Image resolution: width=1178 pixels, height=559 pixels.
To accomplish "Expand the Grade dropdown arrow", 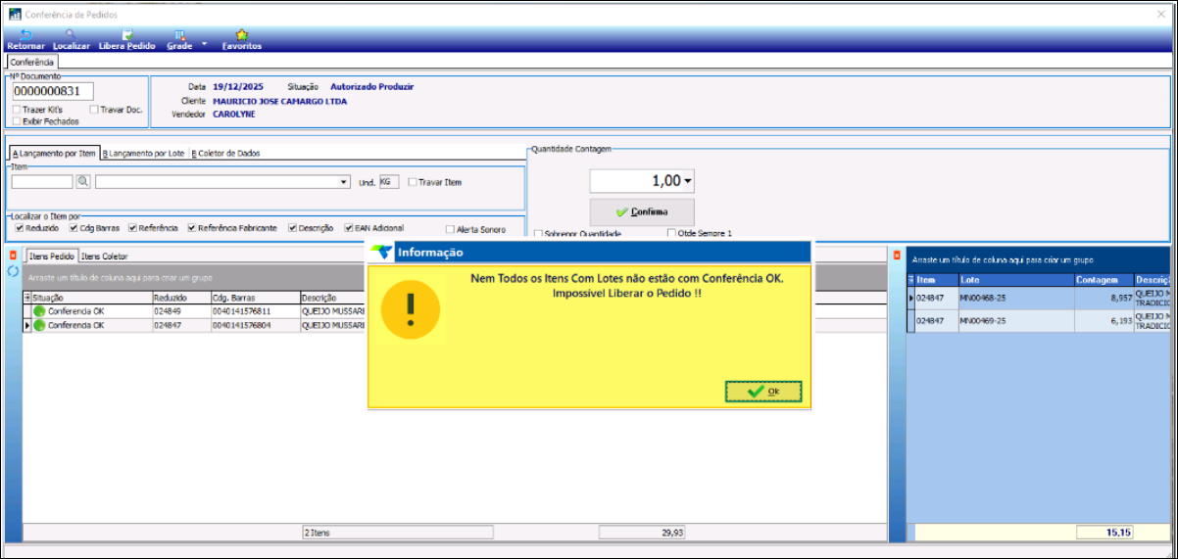I will (x=204, y=44).
